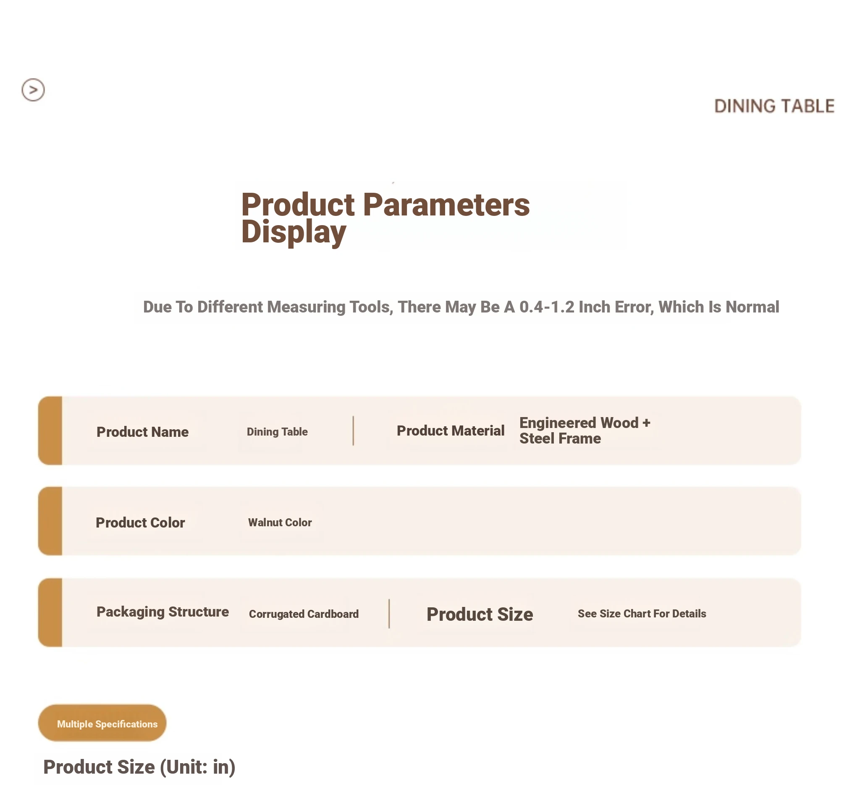This screenshot has width=860, height=806.
Task: Click divider line after Corrugated Cardboard
Action: [x=389, y=614]
